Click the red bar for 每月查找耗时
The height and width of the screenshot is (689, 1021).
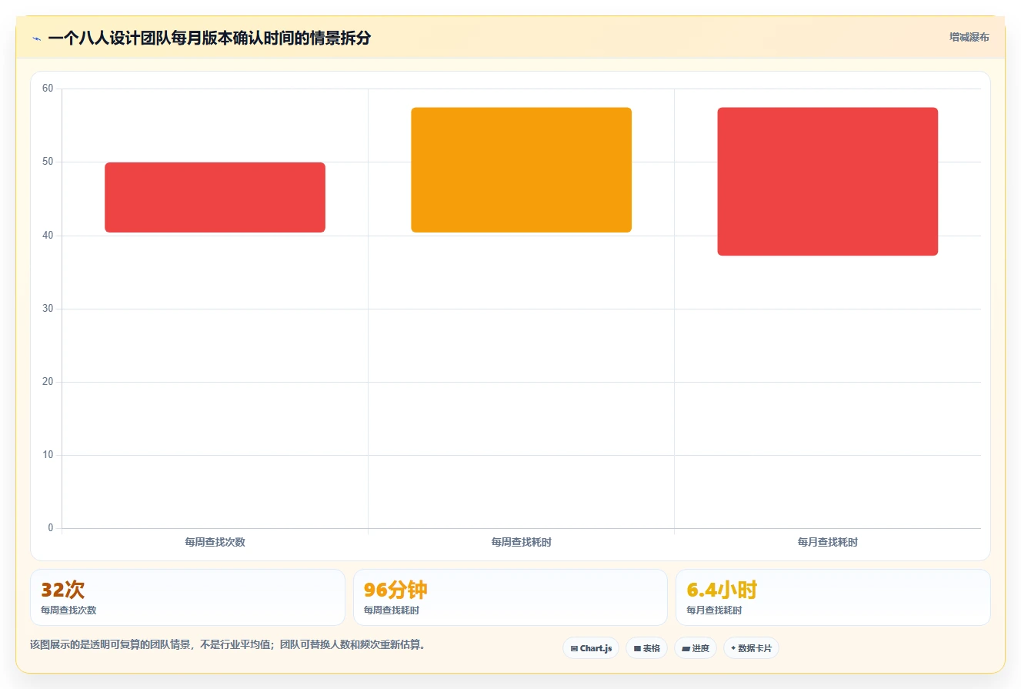827,182
